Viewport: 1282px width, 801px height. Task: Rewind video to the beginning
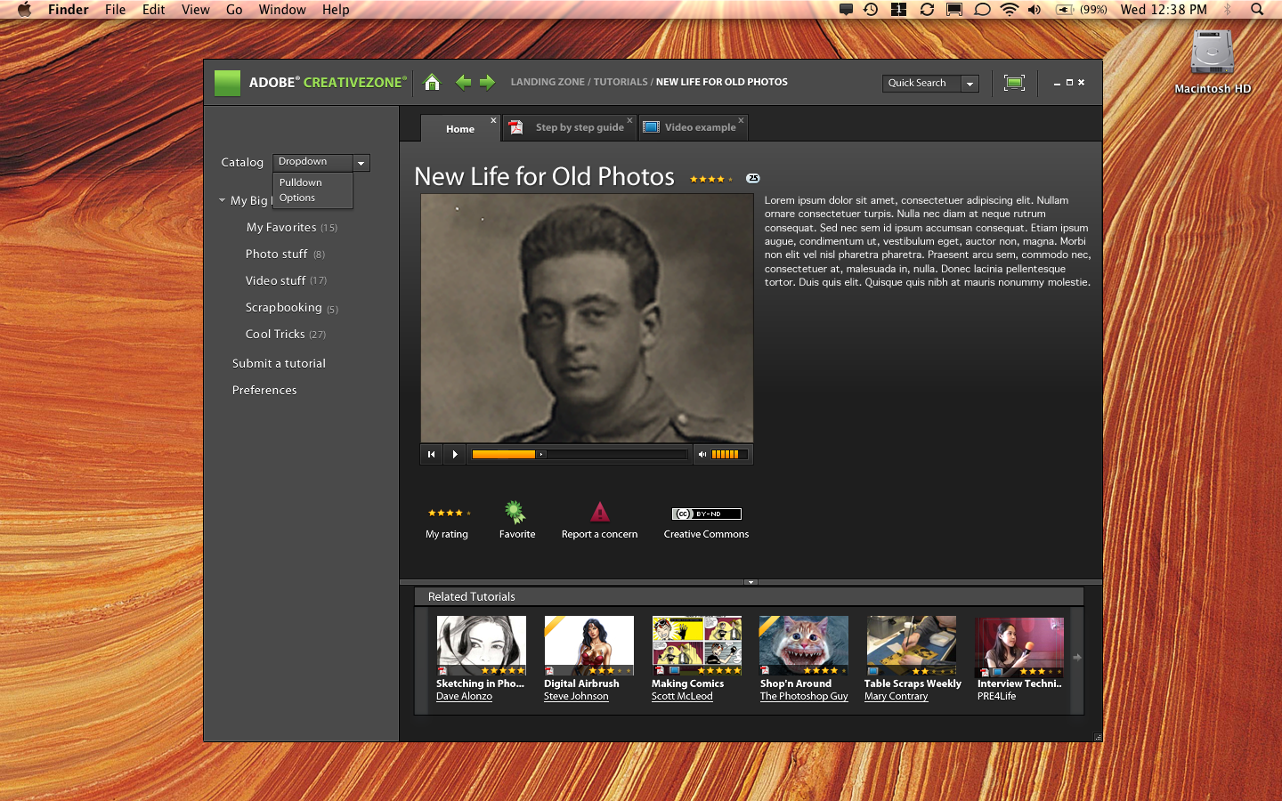(x=432, y=454)
